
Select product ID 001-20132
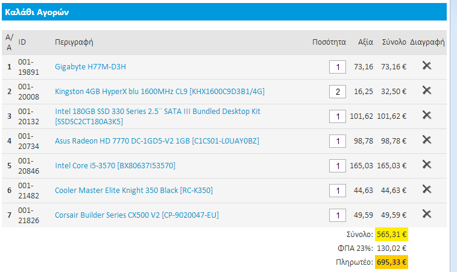pyautogui.click(x=28, y=116)
